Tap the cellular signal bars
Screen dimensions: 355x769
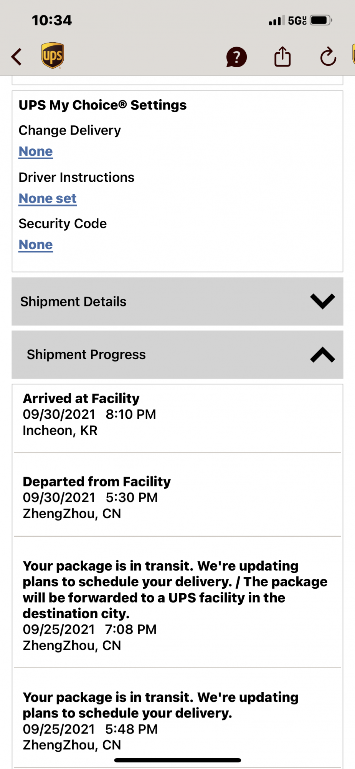point(276,20)
